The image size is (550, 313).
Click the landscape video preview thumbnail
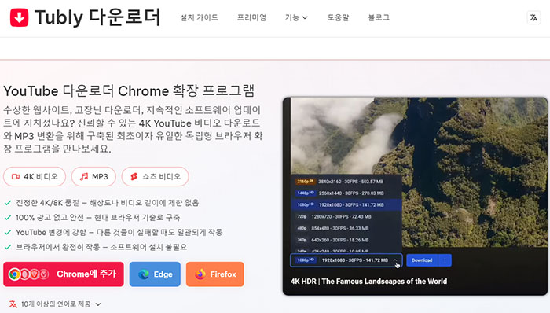[419, 172]
